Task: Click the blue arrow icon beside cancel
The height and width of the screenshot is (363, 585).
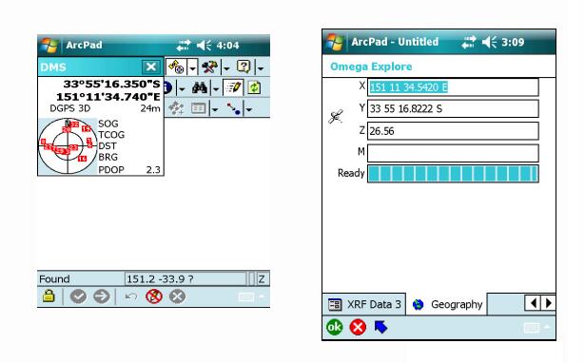Action: tap(380, 327)
